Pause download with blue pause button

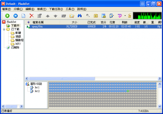pyautogui.click(x=16, y=16)
